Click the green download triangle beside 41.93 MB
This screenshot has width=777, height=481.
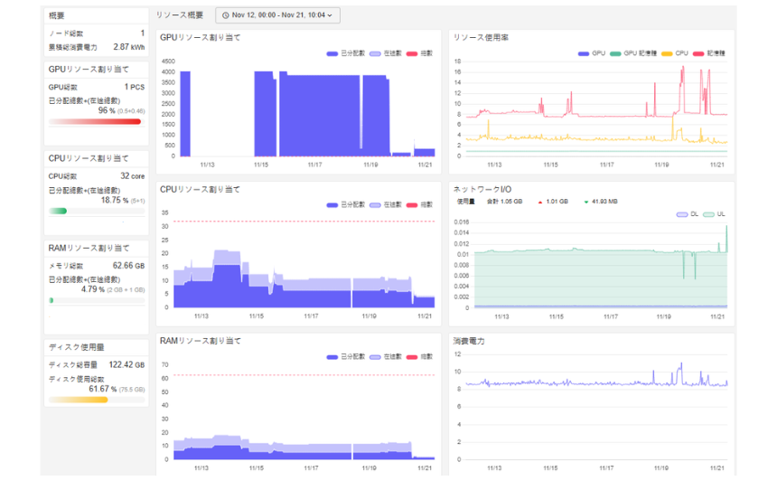pos(585,202)
